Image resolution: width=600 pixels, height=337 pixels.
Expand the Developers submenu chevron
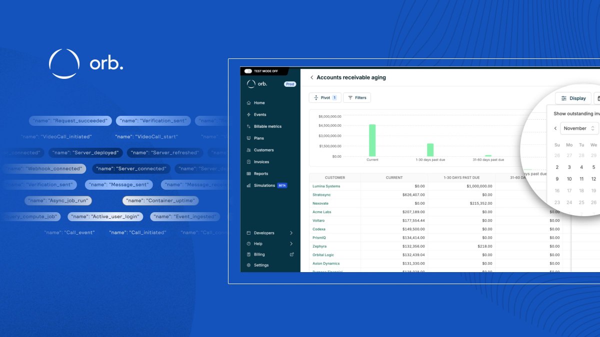(291, 233)
